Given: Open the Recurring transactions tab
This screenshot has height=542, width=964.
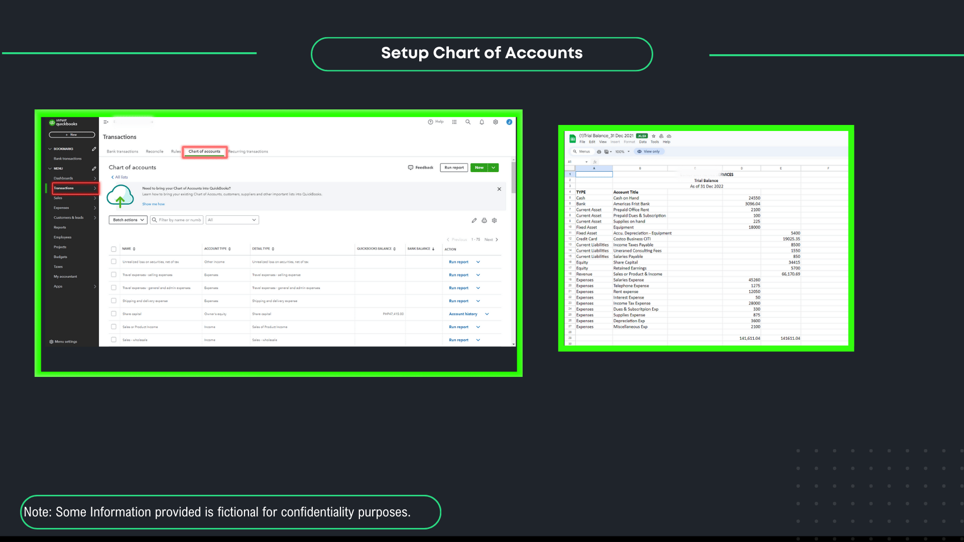Looking at the screenshot, I should click(x=248, y=152).
